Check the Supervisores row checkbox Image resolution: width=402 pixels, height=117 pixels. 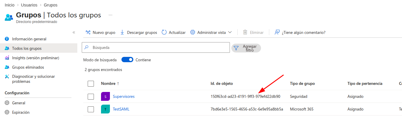tap(91, 97)
